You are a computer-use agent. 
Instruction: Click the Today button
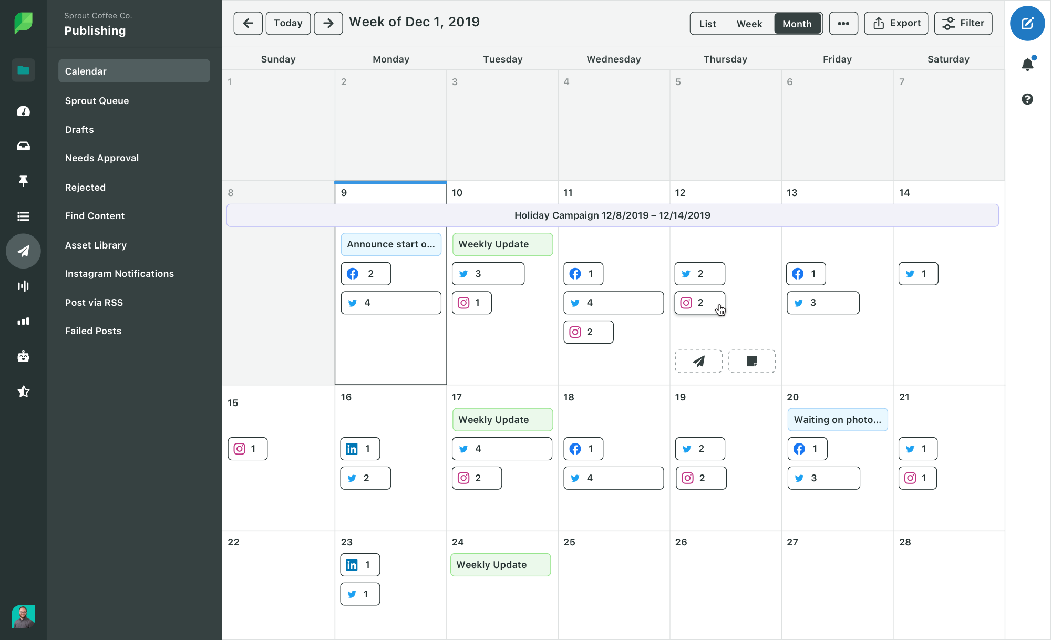[287, 23]
